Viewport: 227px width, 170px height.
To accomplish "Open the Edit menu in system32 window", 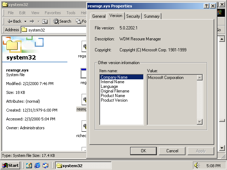I will 22,13.
